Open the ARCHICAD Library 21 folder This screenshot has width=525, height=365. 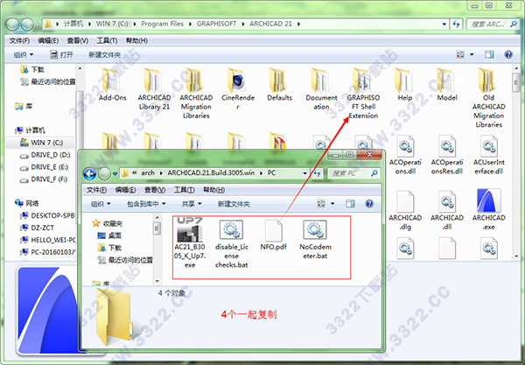(x=154, y=89)
